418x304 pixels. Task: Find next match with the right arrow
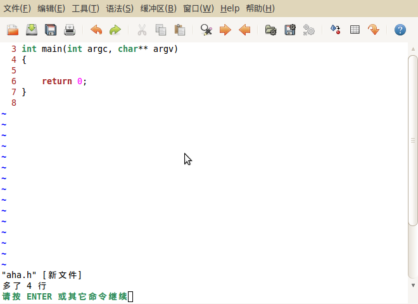coord(225,30)
